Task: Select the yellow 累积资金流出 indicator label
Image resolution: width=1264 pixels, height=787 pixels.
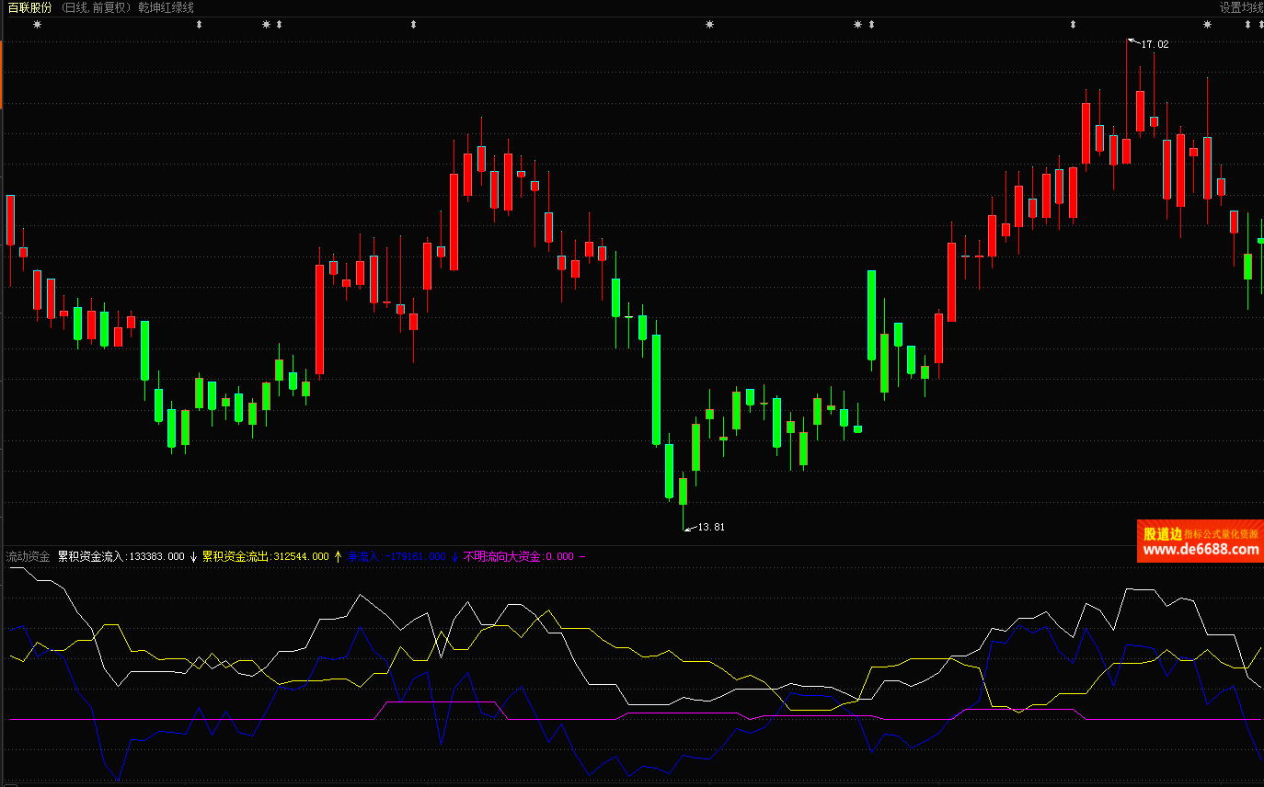Action: (236, 556)
